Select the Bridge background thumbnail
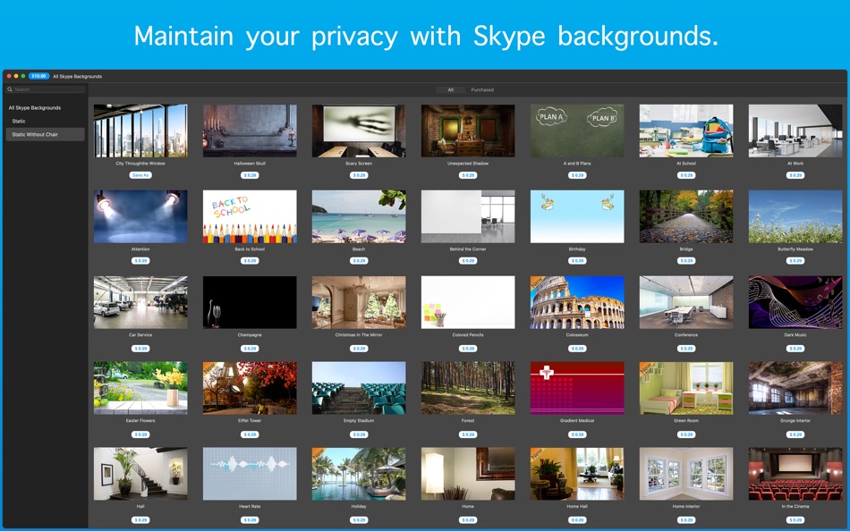The height and width of the screenshot is (531, 850). click(x=686, y=216)
